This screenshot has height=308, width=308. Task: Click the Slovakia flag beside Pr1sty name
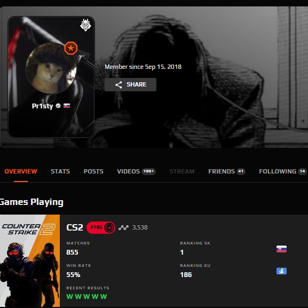[x=67, y=106]
